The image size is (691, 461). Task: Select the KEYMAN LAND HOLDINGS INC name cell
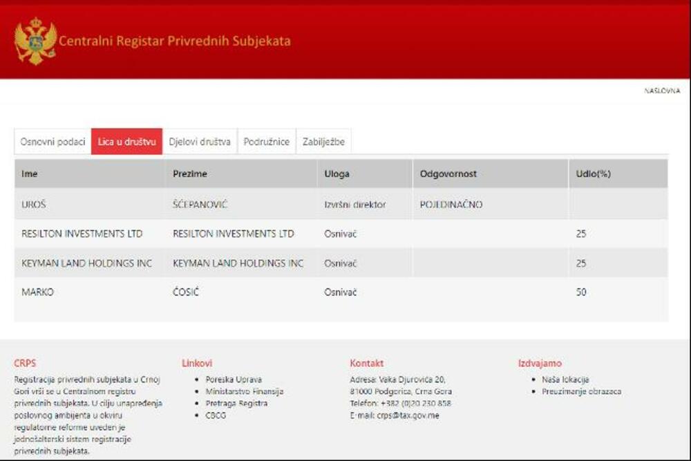86,263
